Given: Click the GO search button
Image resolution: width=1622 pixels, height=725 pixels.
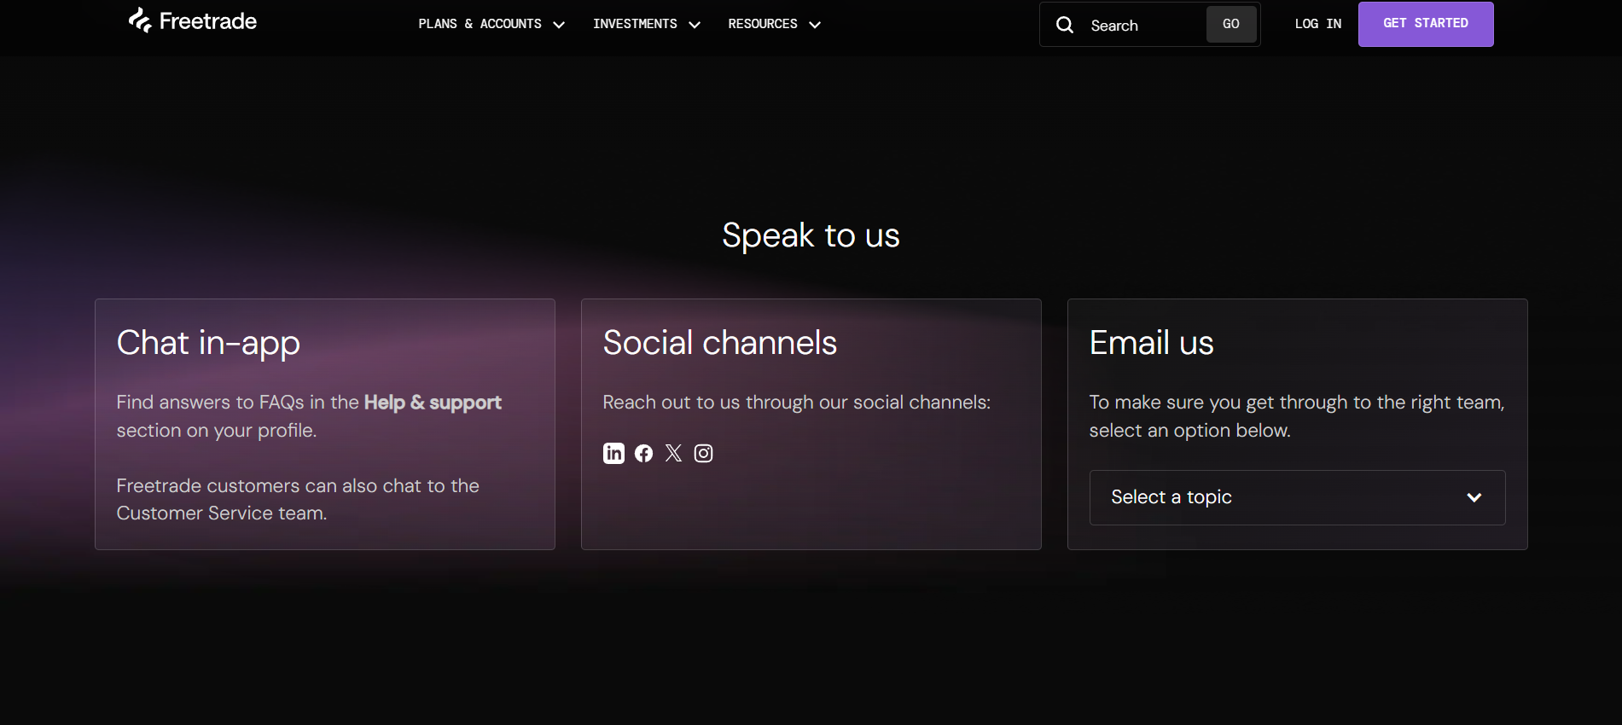Looking at the screenshot, I should [1230, 24].
